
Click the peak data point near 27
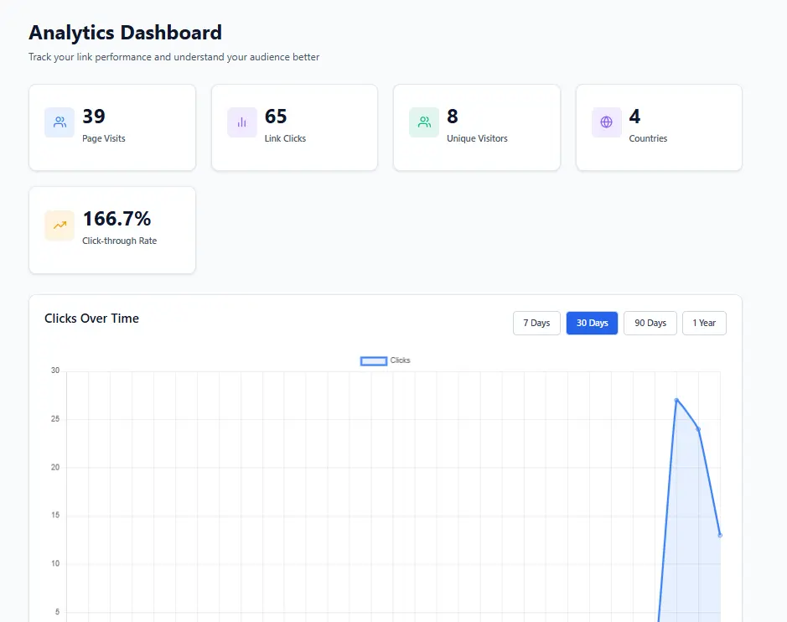[x=676, y=400]
